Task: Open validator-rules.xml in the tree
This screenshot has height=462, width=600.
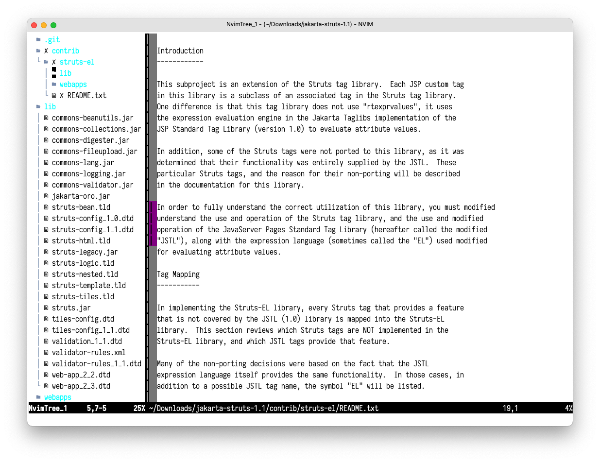Action: pos(89,353)
